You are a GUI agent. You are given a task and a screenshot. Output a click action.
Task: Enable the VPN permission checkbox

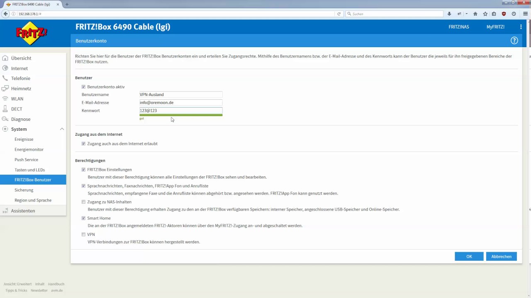tap(83, 235)
